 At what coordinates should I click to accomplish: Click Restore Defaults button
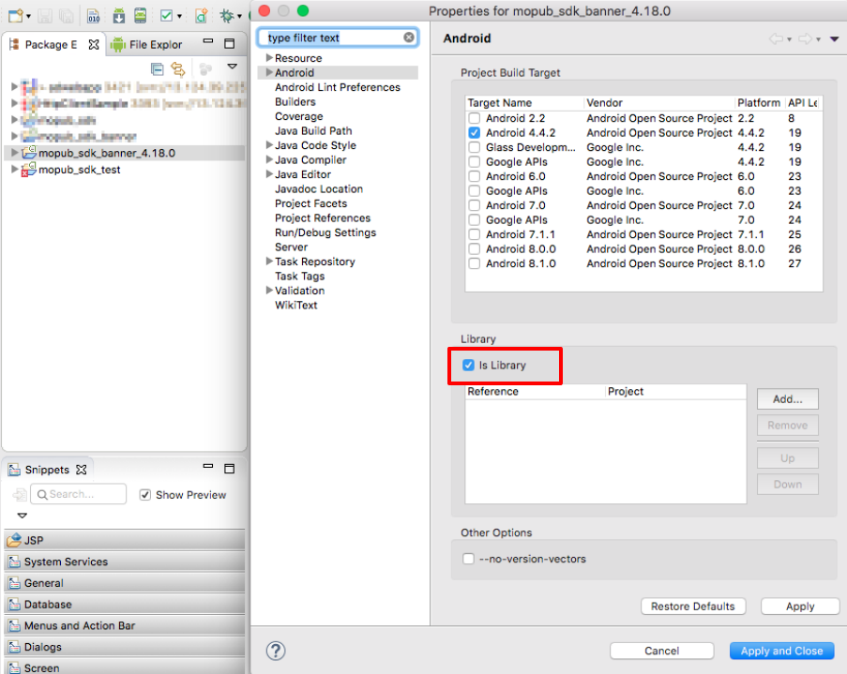pos(693,607)
